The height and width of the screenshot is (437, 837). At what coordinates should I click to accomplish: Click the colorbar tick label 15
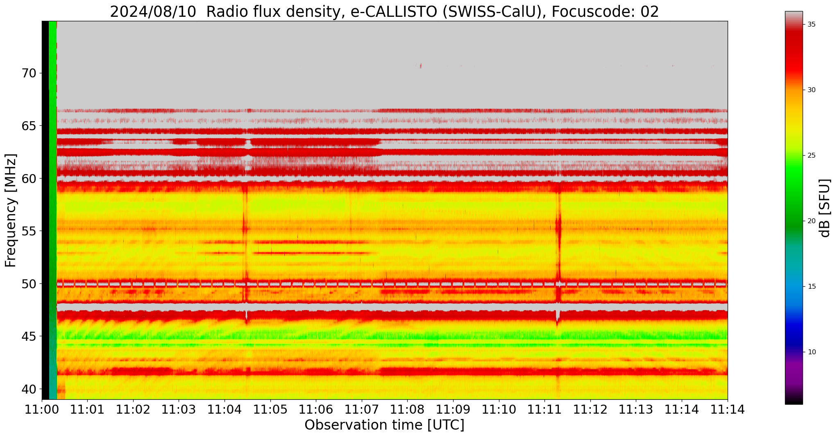[x=811, y=287]
